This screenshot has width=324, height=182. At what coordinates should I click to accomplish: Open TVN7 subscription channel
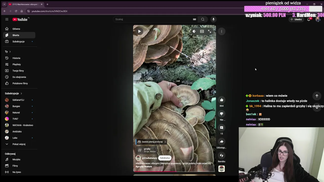pyautogui.click(x=19, y=119)
